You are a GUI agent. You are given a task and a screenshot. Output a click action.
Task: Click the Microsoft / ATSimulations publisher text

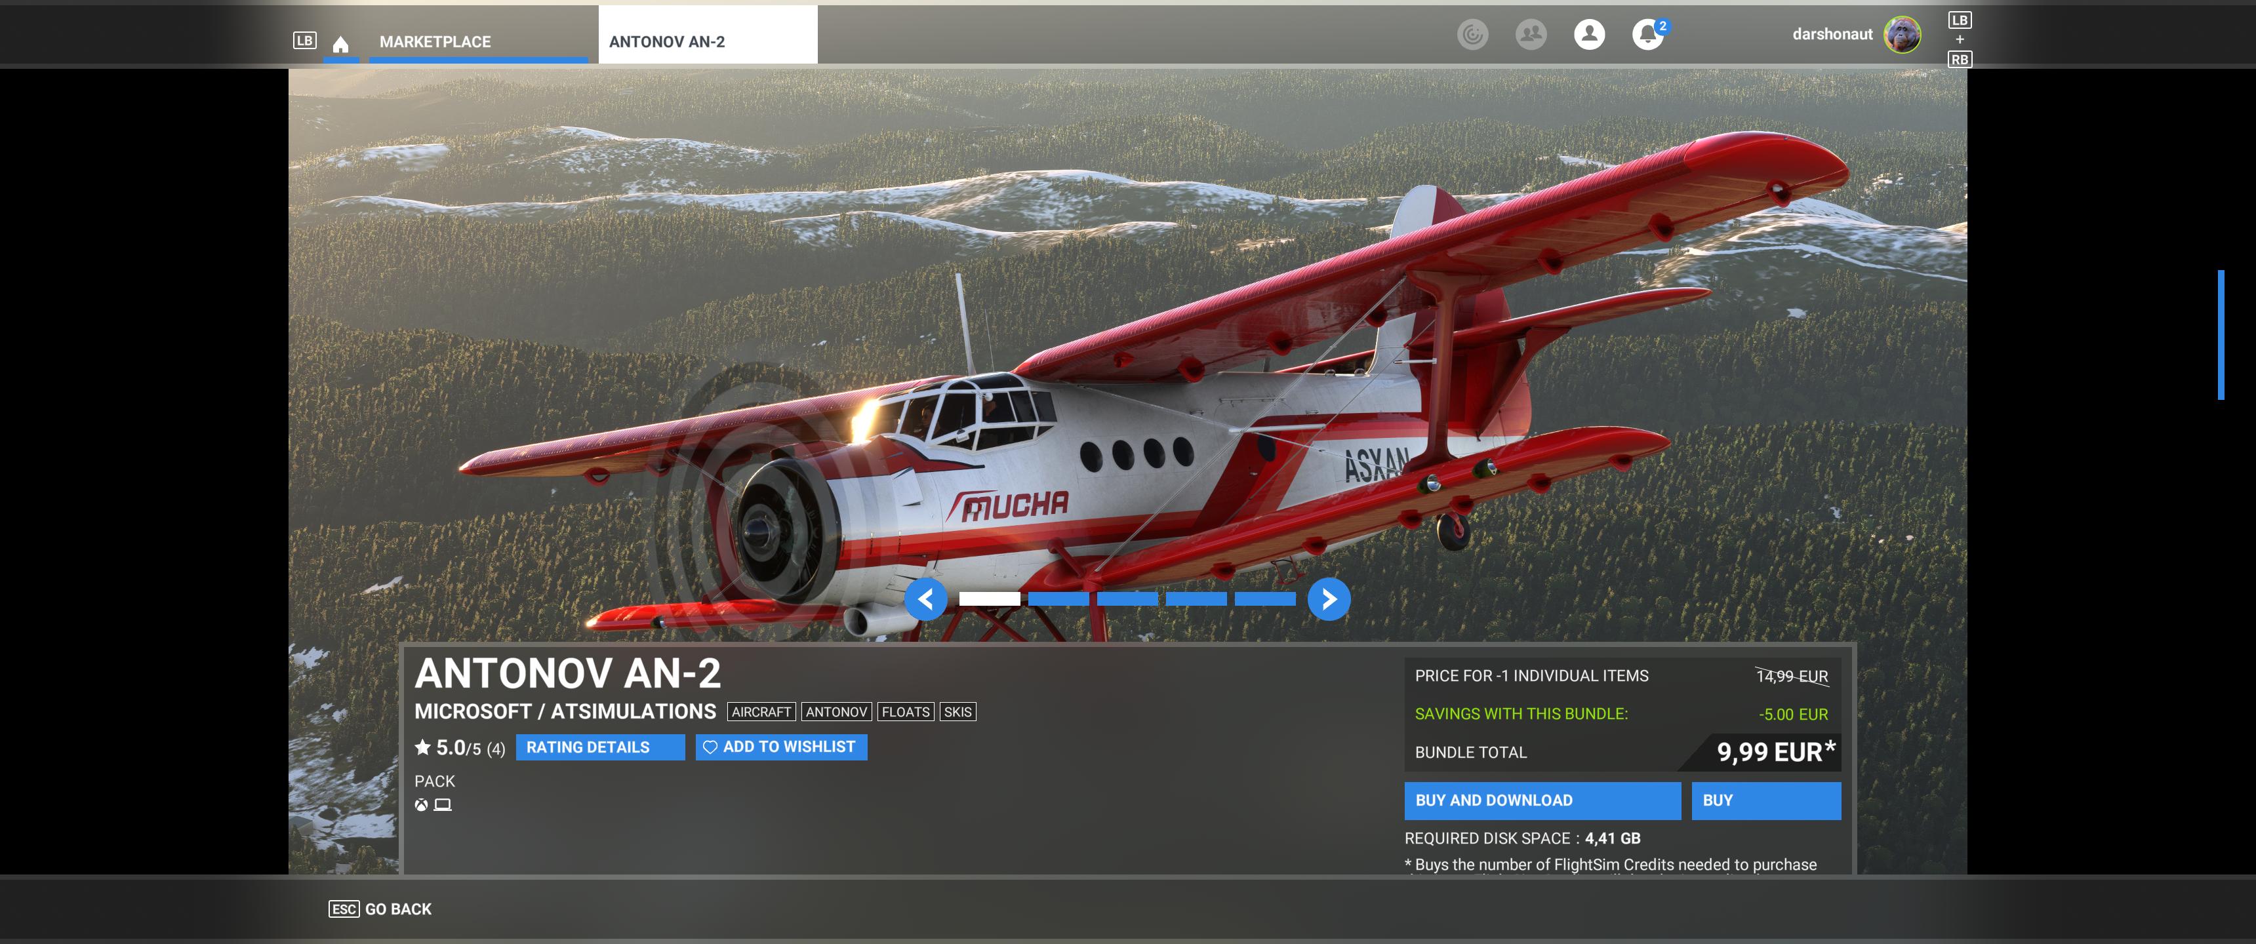point(565,711)
